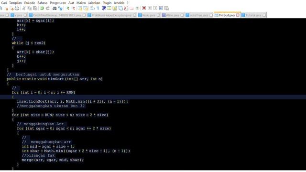Close the Node.java tab
306x172 pixels.
[158, 15]
